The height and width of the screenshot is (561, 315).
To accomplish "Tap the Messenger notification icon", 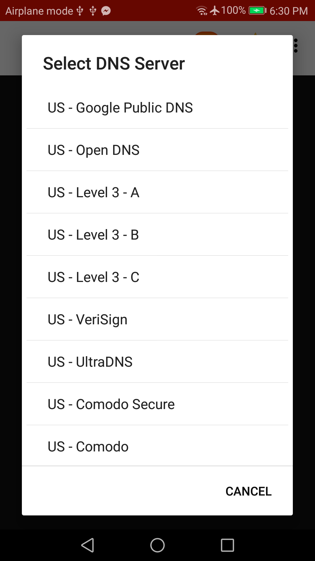I will click(x=106, y=11).
